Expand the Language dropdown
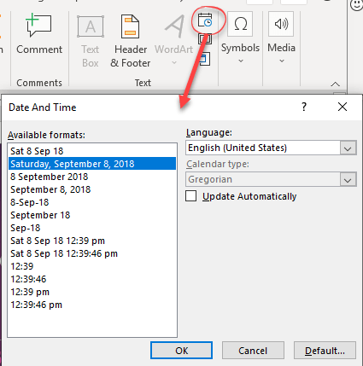Viewport: 363px width, 366px height. (348, 148)
